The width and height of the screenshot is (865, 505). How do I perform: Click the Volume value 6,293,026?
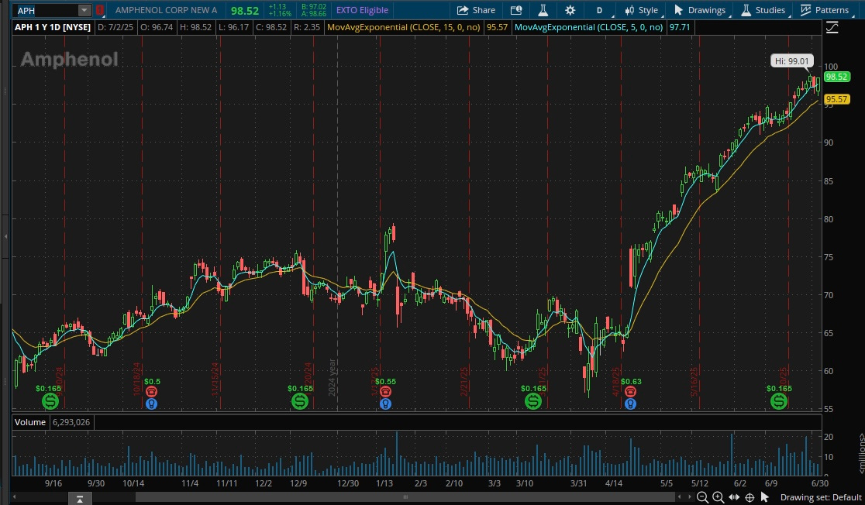pos(71,422)
